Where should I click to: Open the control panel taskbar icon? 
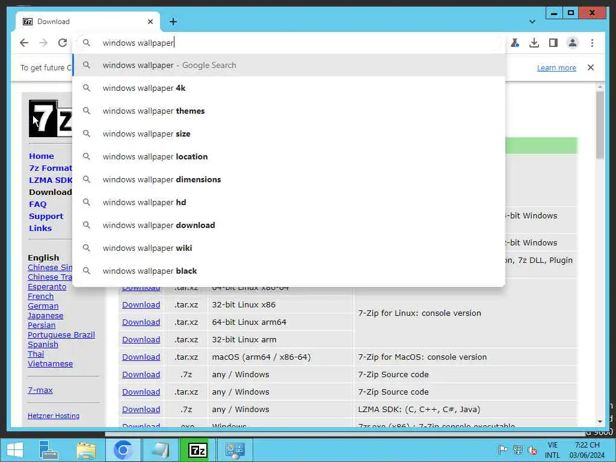pos(235,450)
